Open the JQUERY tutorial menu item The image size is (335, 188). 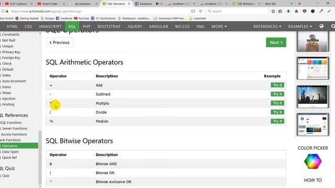[x=135, y=27]
